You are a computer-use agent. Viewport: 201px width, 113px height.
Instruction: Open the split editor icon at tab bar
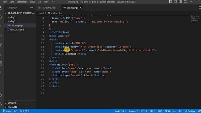200,8
